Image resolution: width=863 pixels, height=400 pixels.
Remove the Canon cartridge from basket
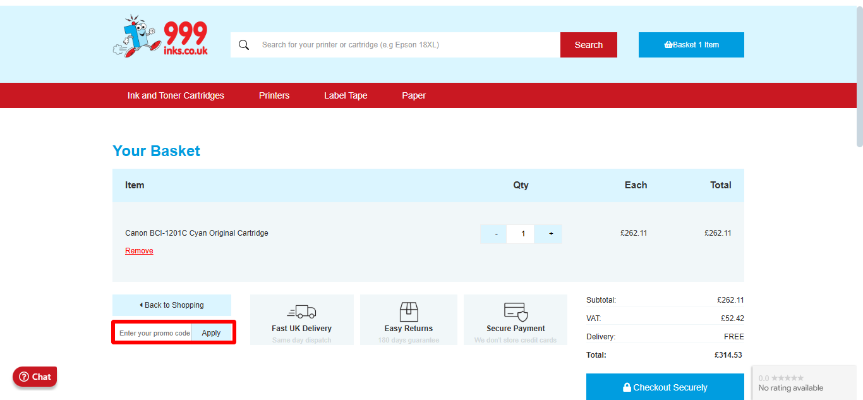pyautogui.click(x=139, y=251)
